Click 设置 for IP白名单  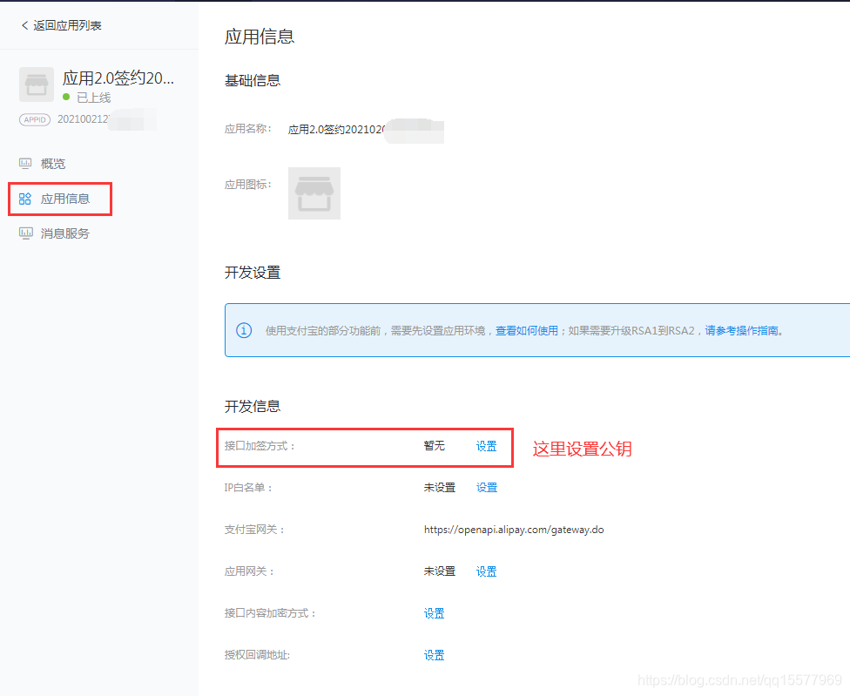tap(486, 488)
